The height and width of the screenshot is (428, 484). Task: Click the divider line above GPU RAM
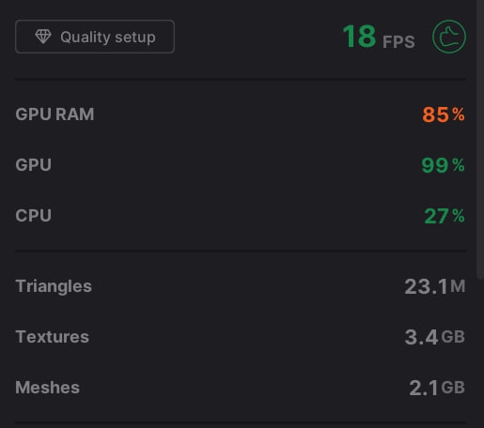point(241,79)
